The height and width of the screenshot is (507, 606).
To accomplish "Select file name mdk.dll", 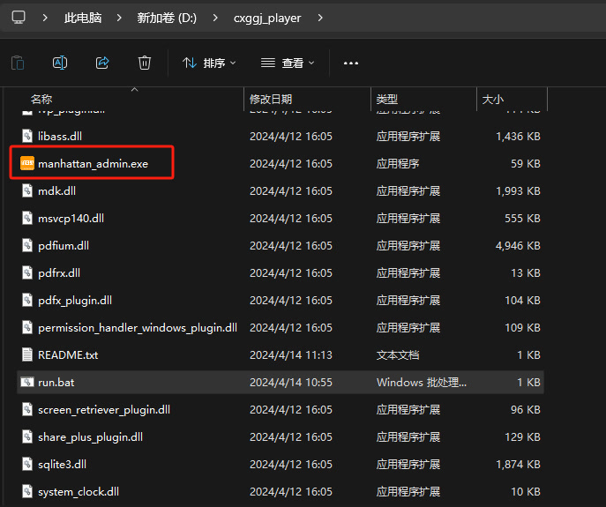I will coord(56,191).
